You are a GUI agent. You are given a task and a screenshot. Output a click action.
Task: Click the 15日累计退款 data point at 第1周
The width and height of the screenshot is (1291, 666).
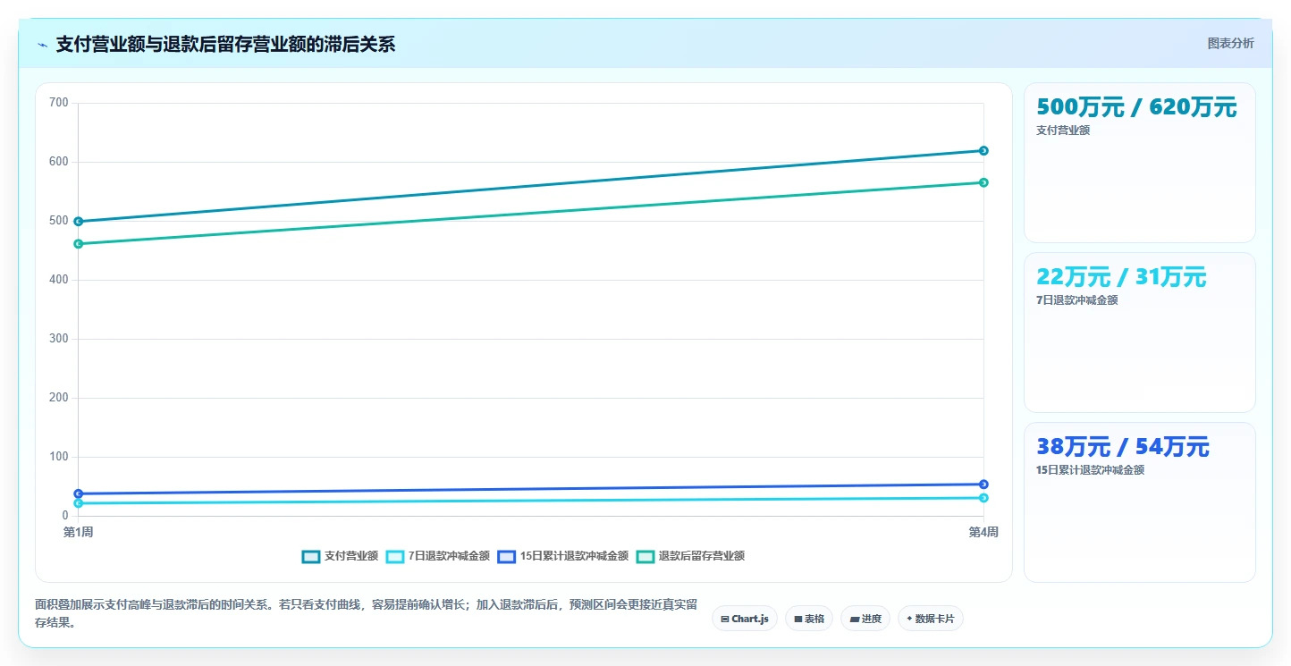tap(79, 493)
